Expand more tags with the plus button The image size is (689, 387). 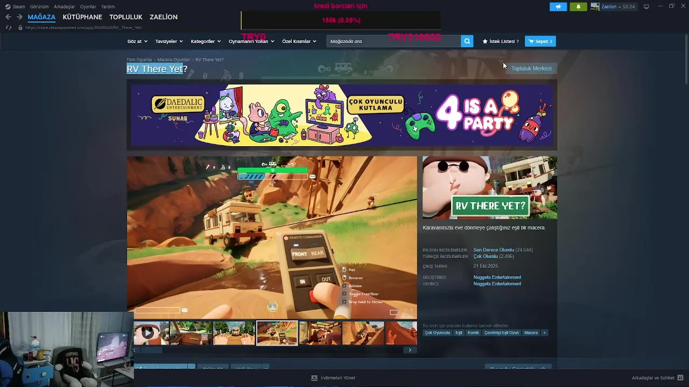pyautogui.click(x=544, y=333)
